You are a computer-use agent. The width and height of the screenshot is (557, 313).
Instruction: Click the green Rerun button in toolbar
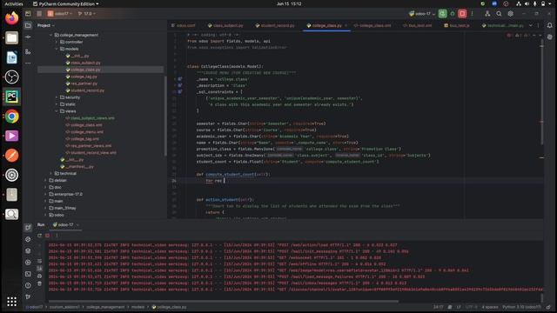(442, 14)
